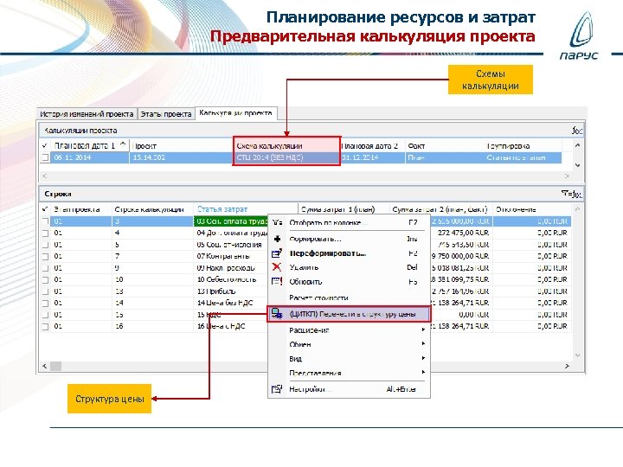623x467 pixels.
Task: Click Этап проекта column header
Action: coord(81,209)
